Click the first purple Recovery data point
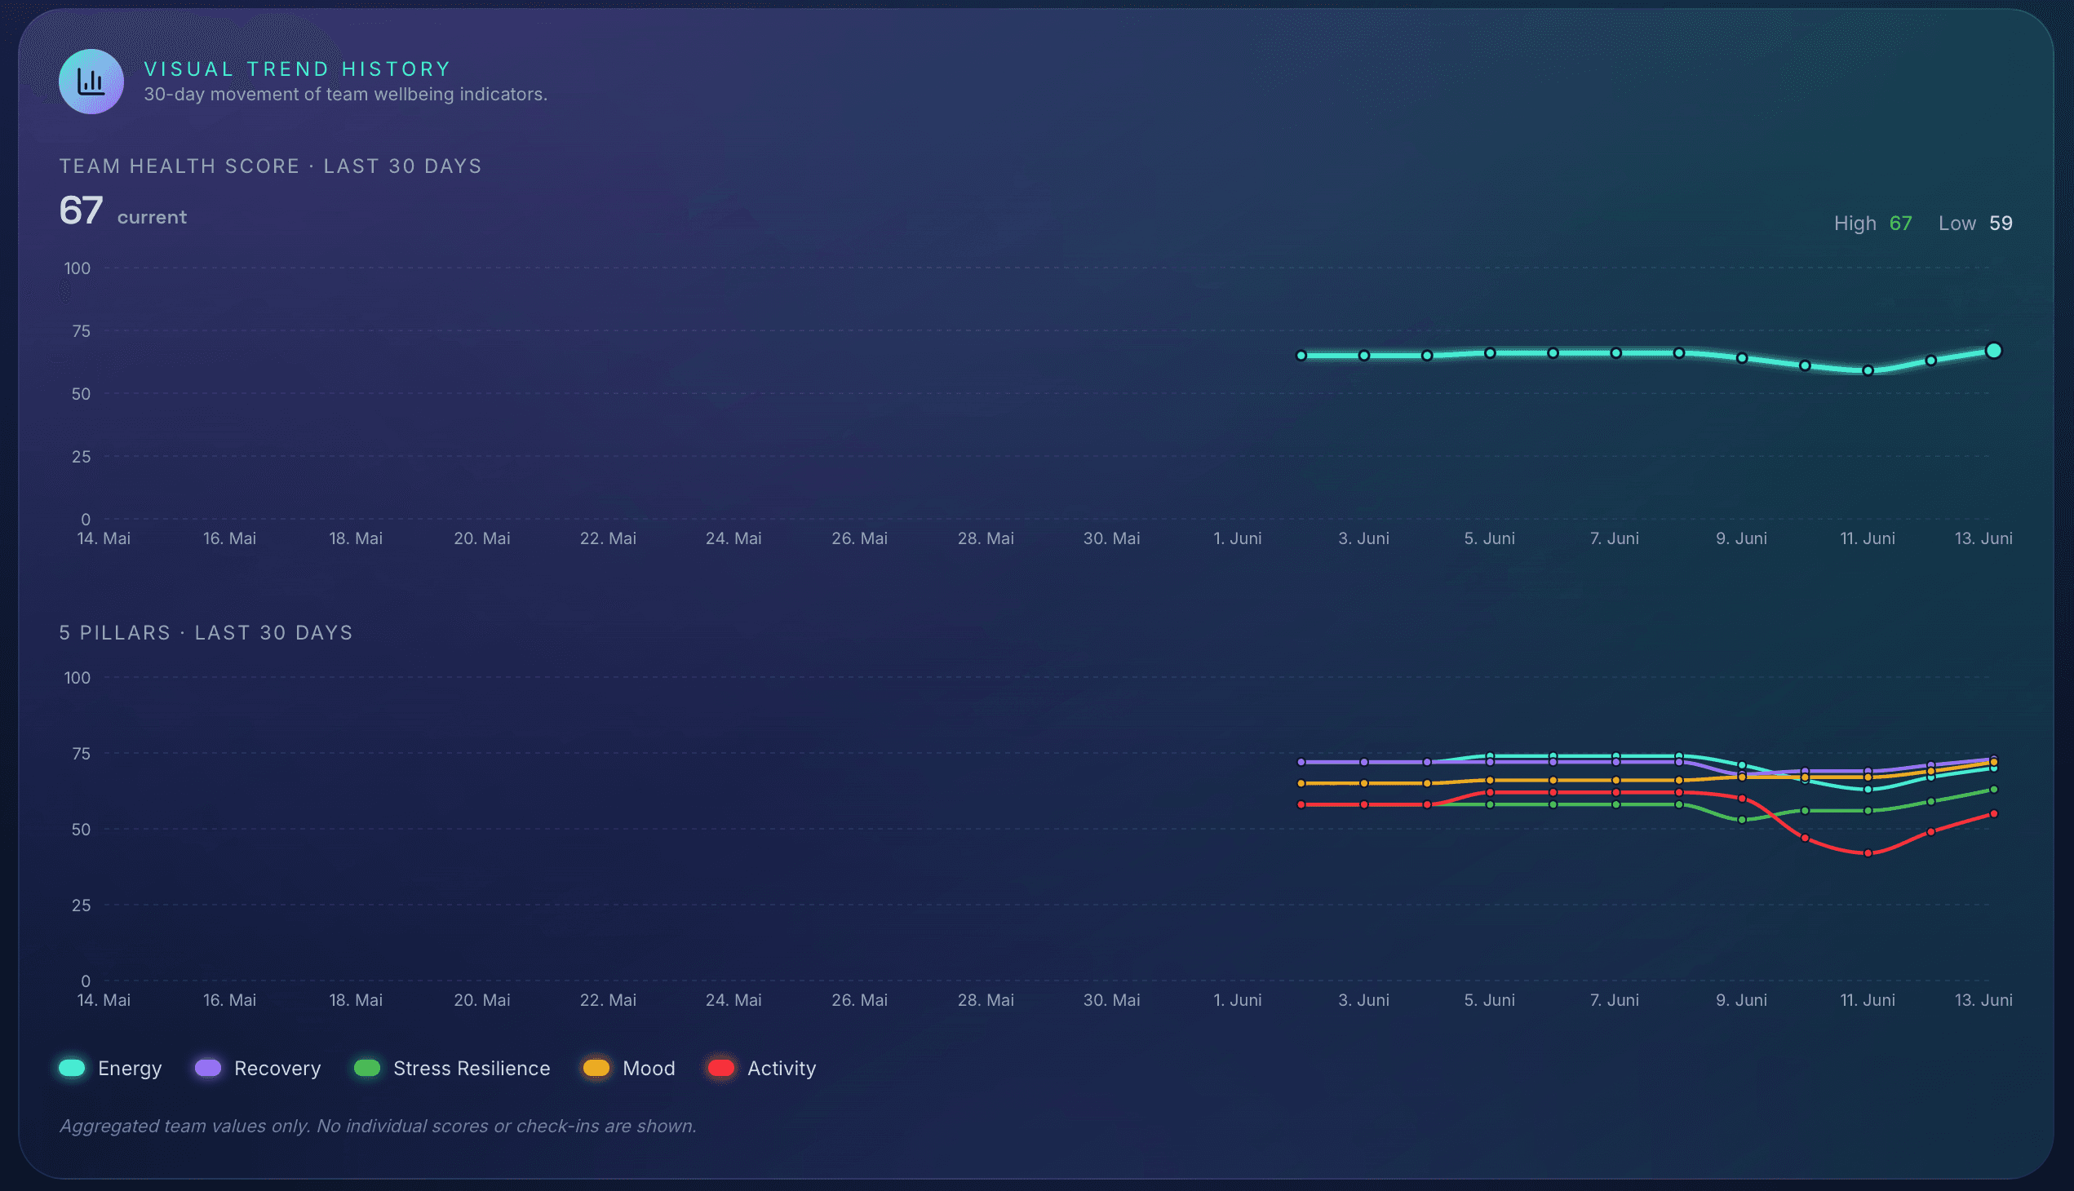Image resolution: width=2074 pixels, height=1191 pixels. point(1301,763)
